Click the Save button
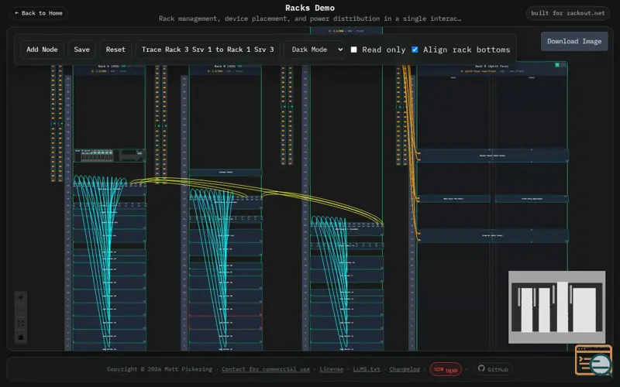 (x=82, y=50)
